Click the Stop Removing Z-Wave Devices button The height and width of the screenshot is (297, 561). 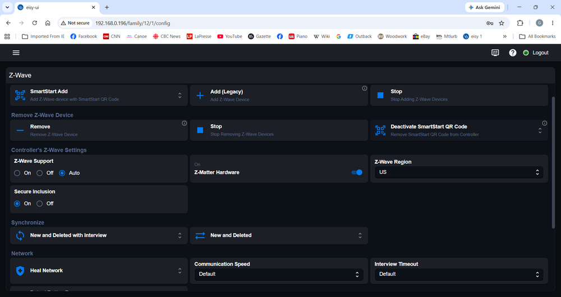[x=279, y=130]
